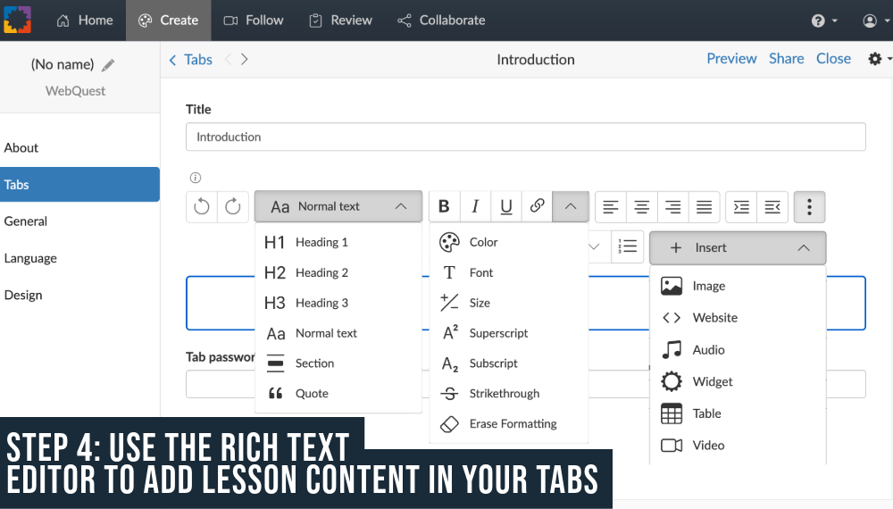Go to the previous tab arrow
Screen dimensions: 893x509
(x=229, y=59)
